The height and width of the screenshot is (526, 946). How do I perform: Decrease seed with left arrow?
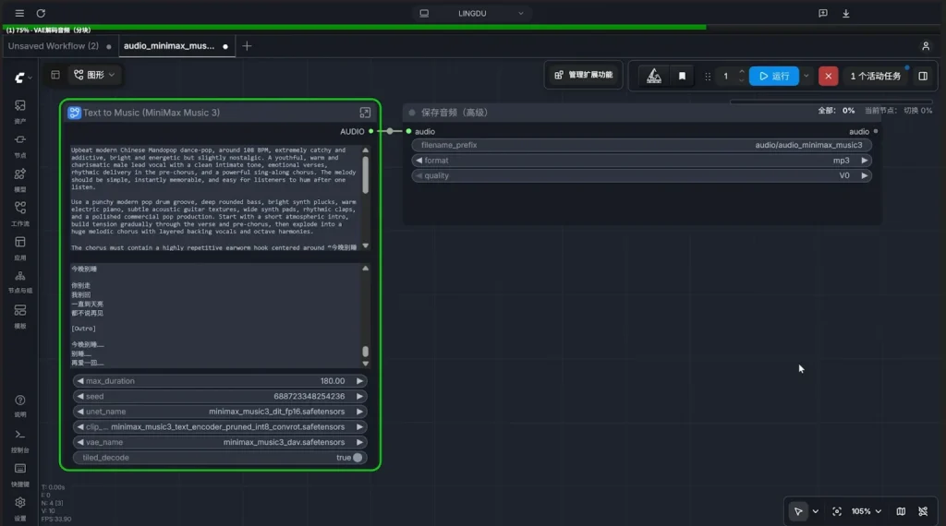(x=80, y=397)
